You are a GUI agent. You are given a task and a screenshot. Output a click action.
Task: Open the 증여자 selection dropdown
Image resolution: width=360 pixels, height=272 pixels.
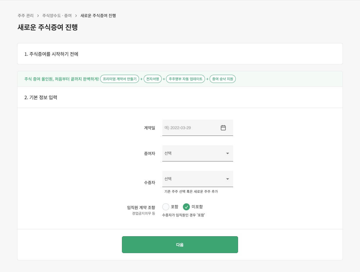pyautogui.click(x=197, y=153)
